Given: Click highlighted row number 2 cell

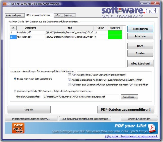Looking at the screenshot, I should 13,37.
